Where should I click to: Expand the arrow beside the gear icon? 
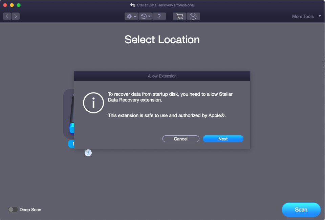coord(135,17)
